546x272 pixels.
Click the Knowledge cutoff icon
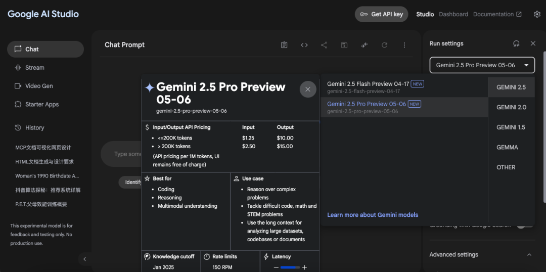[x=147, y=257]
